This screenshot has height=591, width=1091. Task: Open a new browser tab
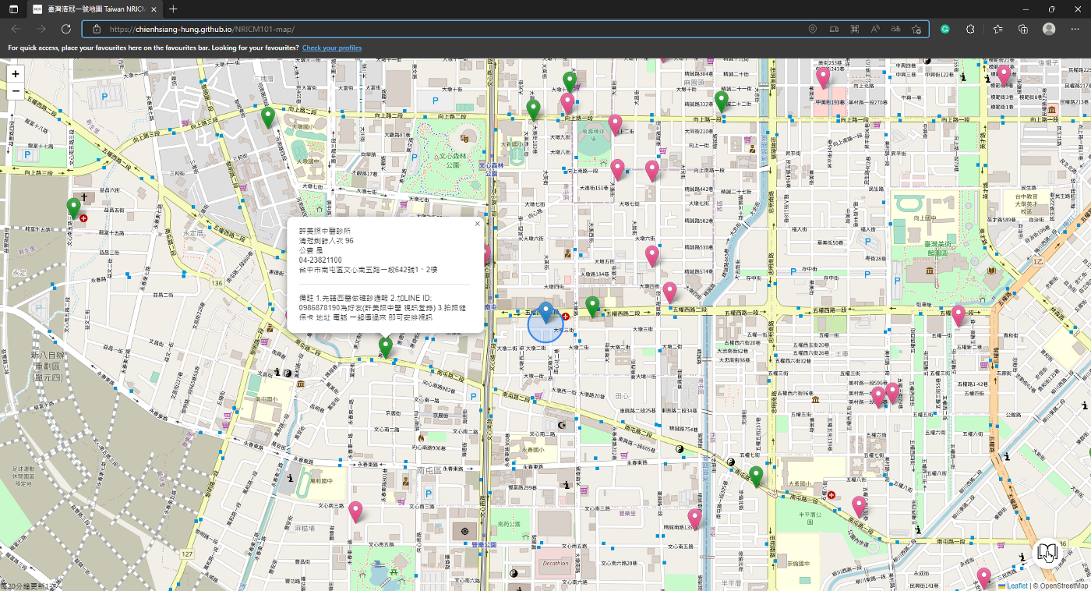[173, 9]
